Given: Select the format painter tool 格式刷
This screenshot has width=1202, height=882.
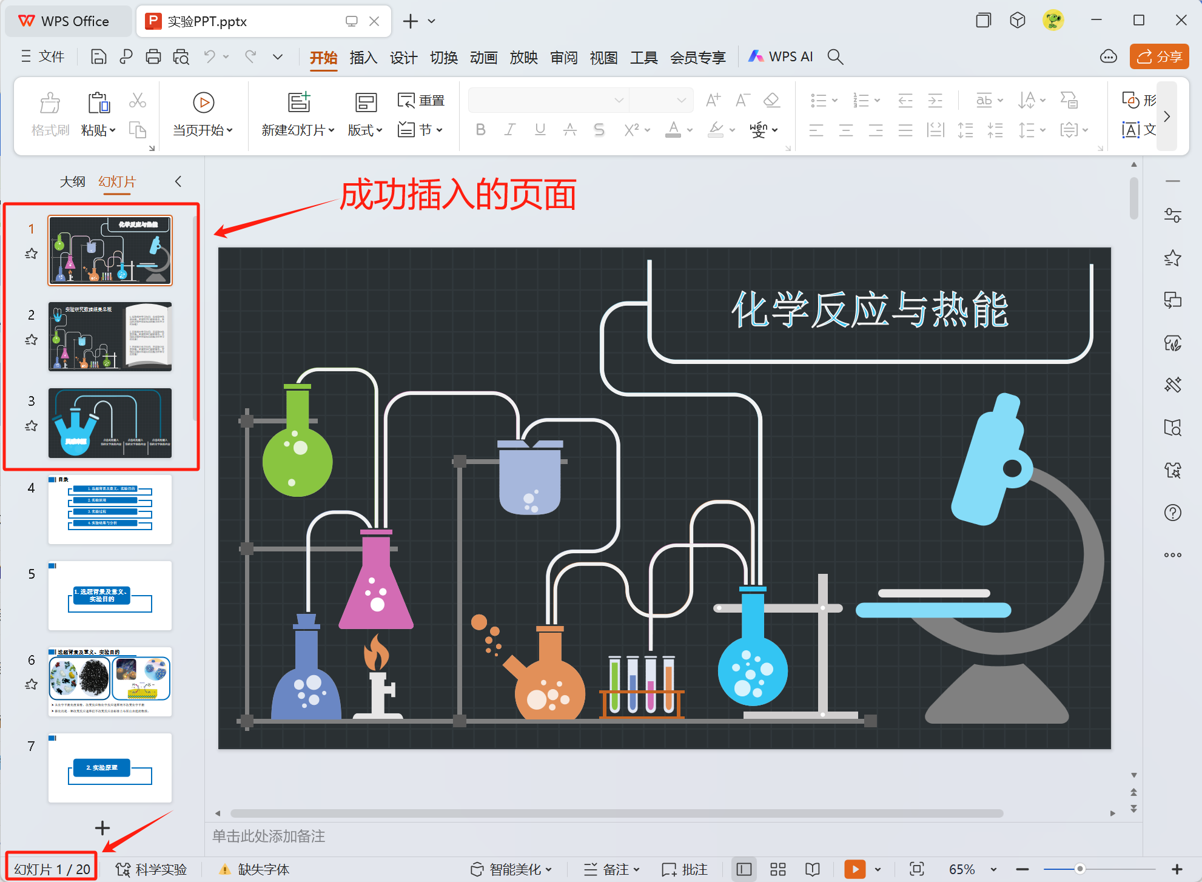Looking at the screenshot, I should click(50, 115).
